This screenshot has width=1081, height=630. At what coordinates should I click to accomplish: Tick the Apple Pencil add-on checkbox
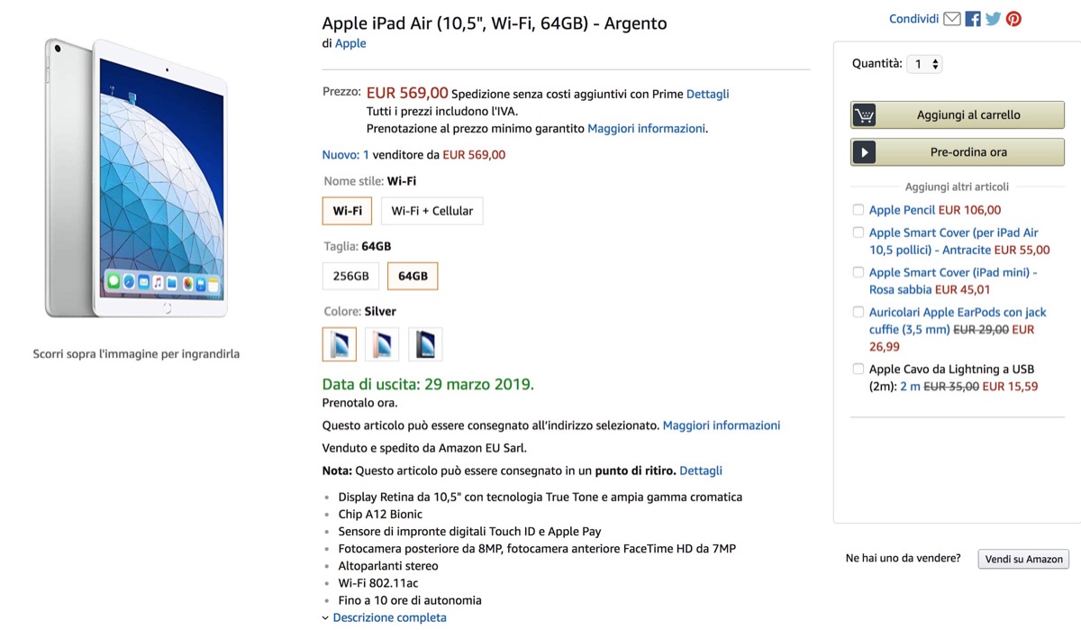click(x=858, y=210)
